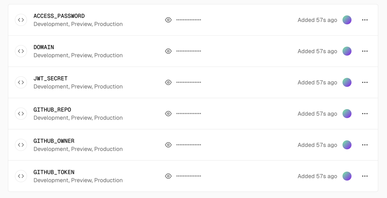Viewport: 387px width, 198px height.
Task: Show the hidden DOMAIN variable value
Action: pos(168,51)
